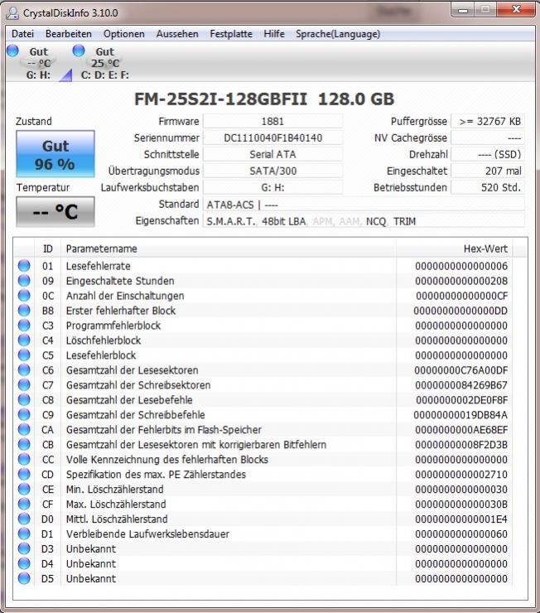540x613 pixels.
Task: Click the Puffergrösse value >= 32767 KB
Action: (x=488, y=121)
